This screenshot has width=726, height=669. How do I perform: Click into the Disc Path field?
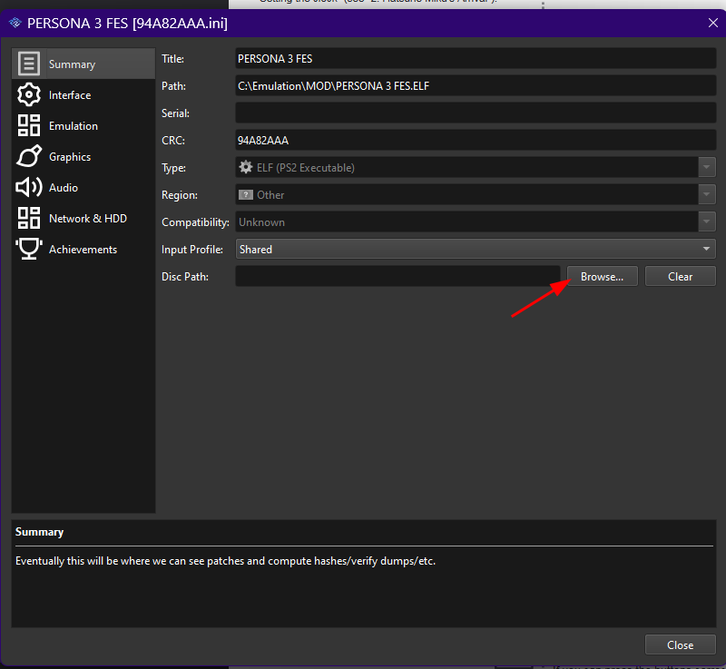pyautogui.click(x=397, y=276)
